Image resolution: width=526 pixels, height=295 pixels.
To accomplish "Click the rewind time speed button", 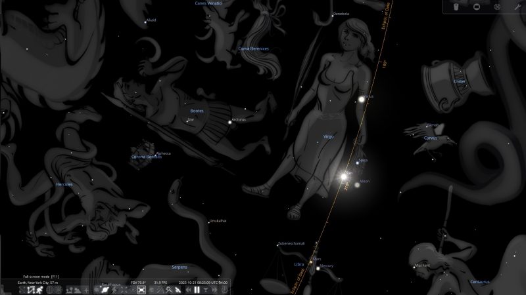I will pos(187,290).
